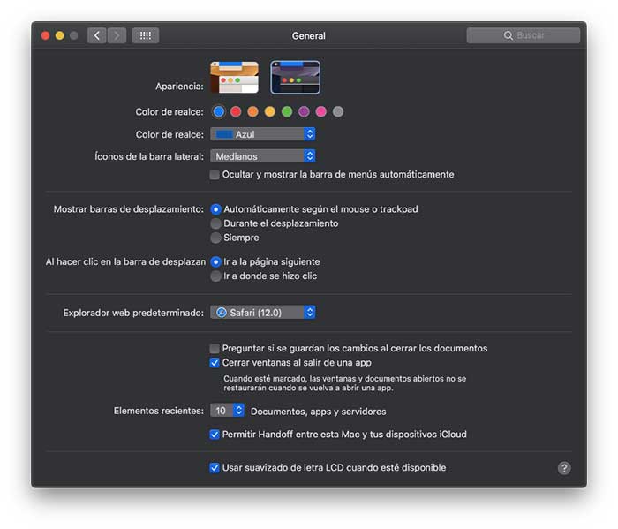Choose the graphite accent color

338,112
